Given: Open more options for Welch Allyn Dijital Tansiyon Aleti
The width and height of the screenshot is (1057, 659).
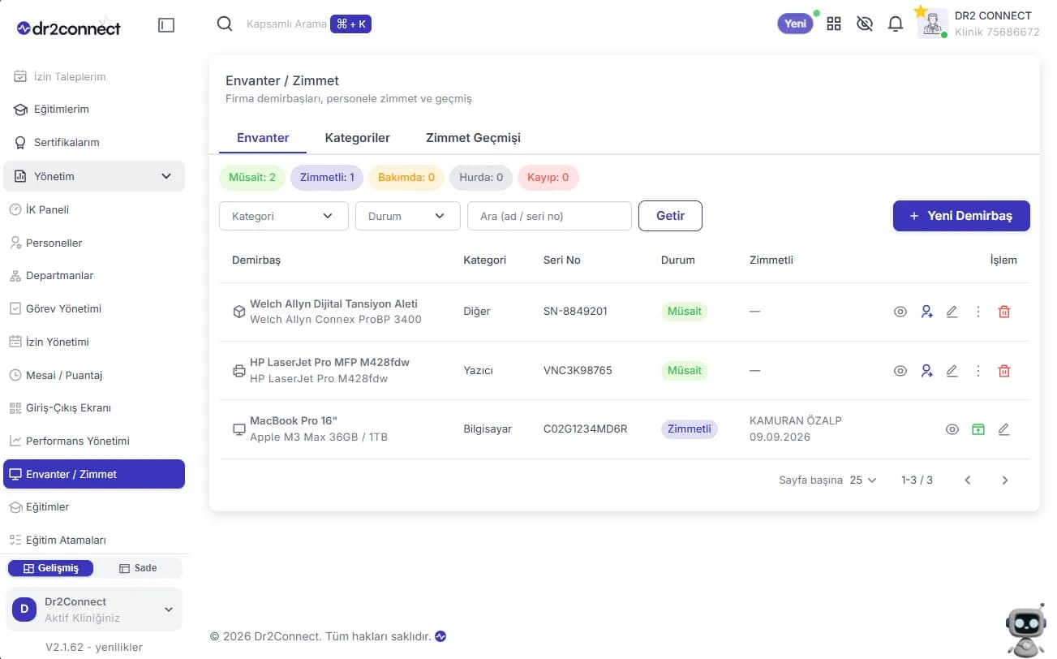Looking at the screenshot, I should click(978, 312).
